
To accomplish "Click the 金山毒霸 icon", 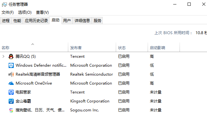I will click(x=11, y=101).
